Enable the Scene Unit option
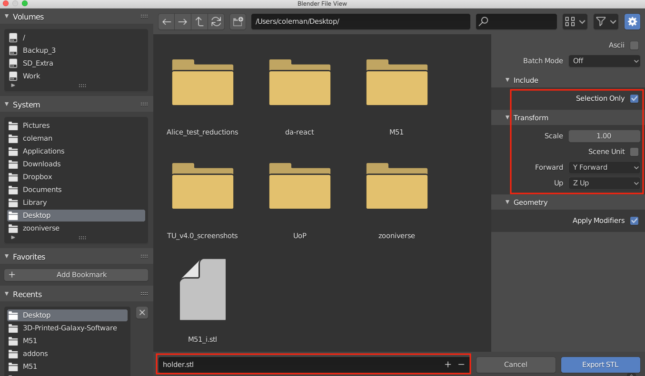This screenshot has height=376, width=645. point(634,151)
